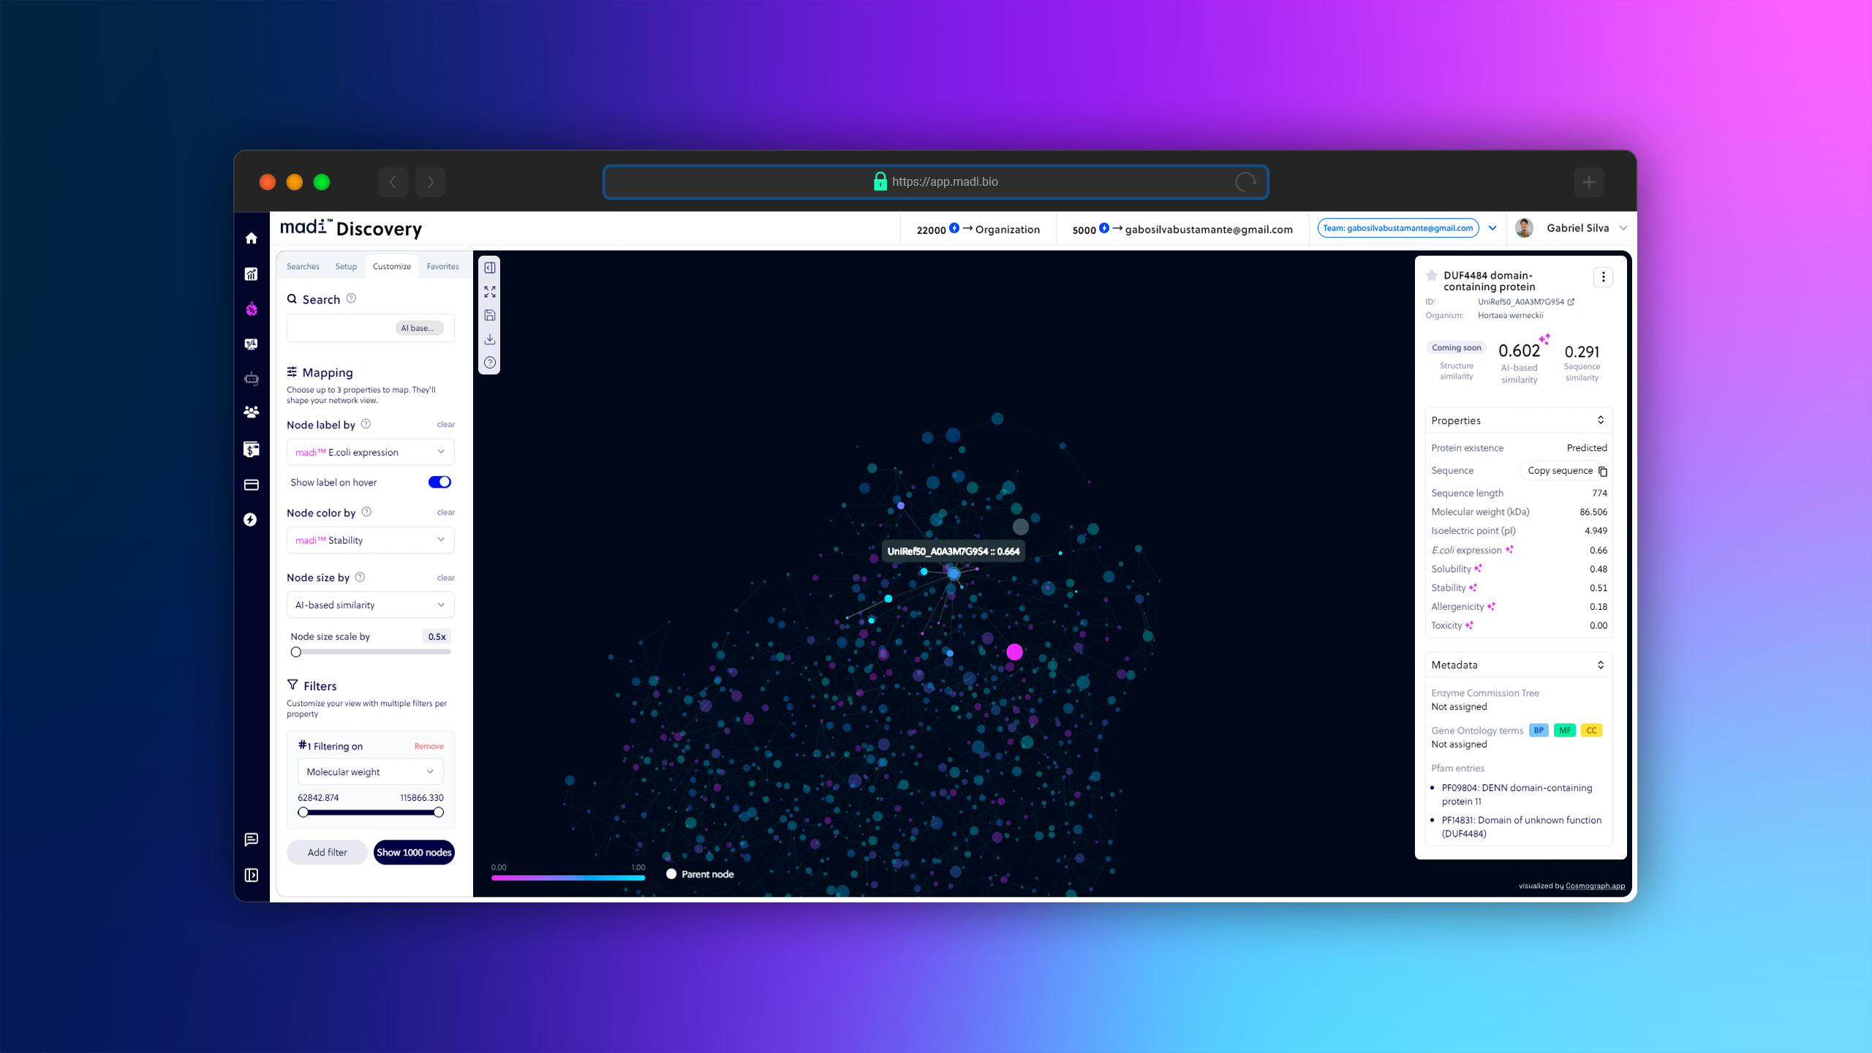Switch to the Setup tab
The width and height of the screenshot is (1872, 1053).
346,266
